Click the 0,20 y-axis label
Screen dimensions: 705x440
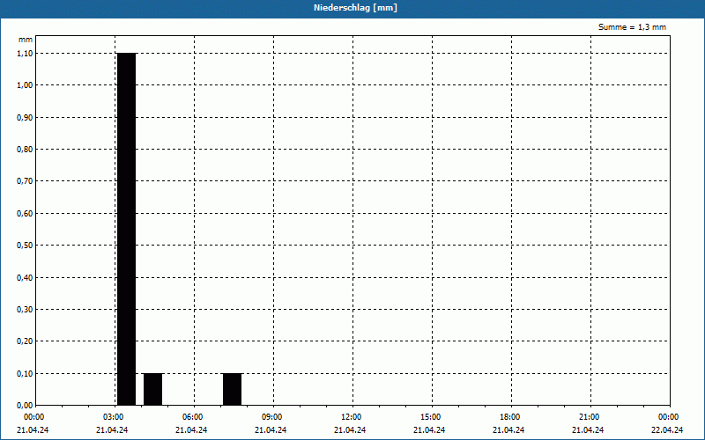[x=25, y=341]
